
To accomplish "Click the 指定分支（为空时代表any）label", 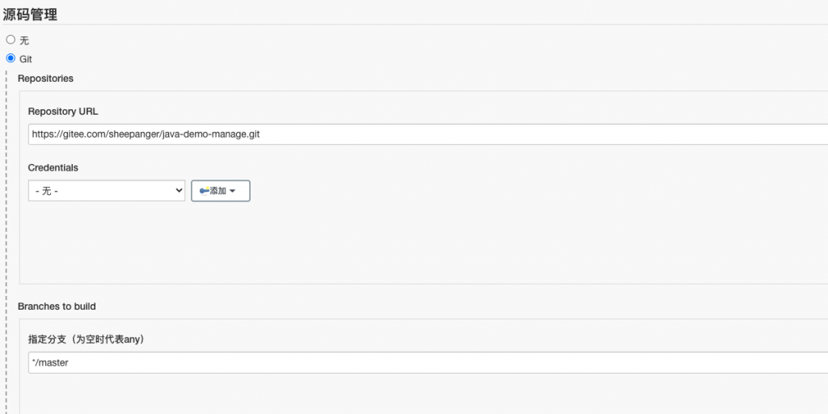I will tap(86, 339).
